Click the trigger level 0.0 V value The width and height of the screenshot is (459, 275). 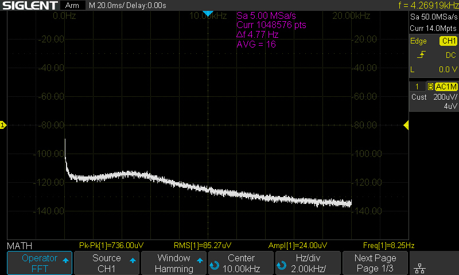(x=448, y=69)
